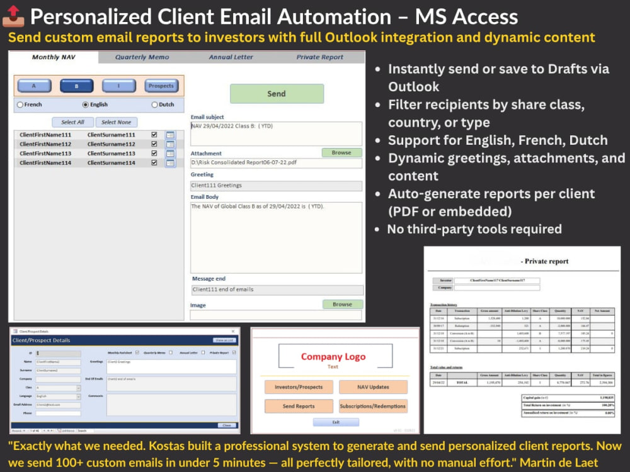Click the Email Body text area

277,238
